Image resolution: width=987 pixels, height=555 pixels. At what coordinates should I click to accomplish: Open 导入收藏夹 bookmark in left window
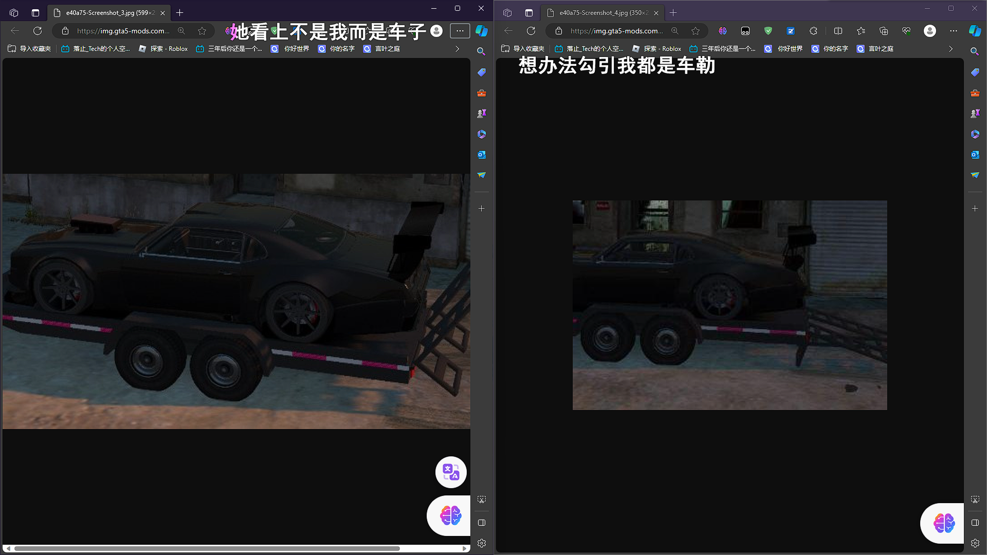[x=29, y=49]
